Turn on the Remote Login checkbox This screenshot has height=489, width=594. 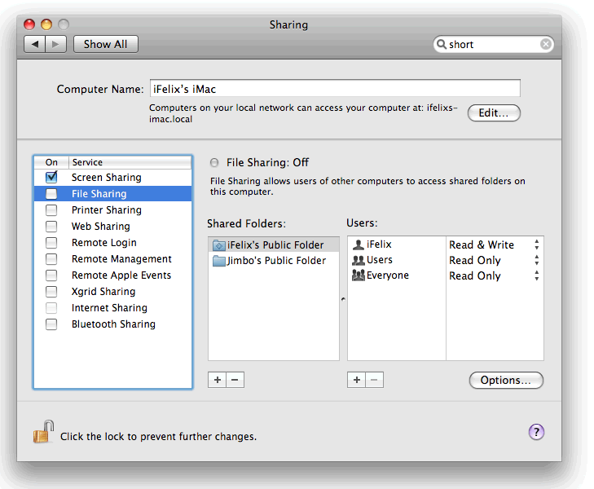(x=51, y=243)
